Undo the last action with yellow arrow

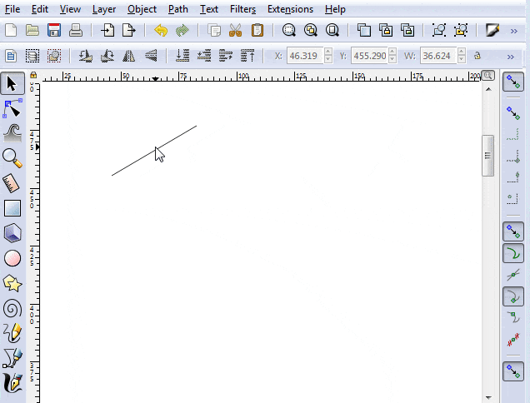point(161,31)
